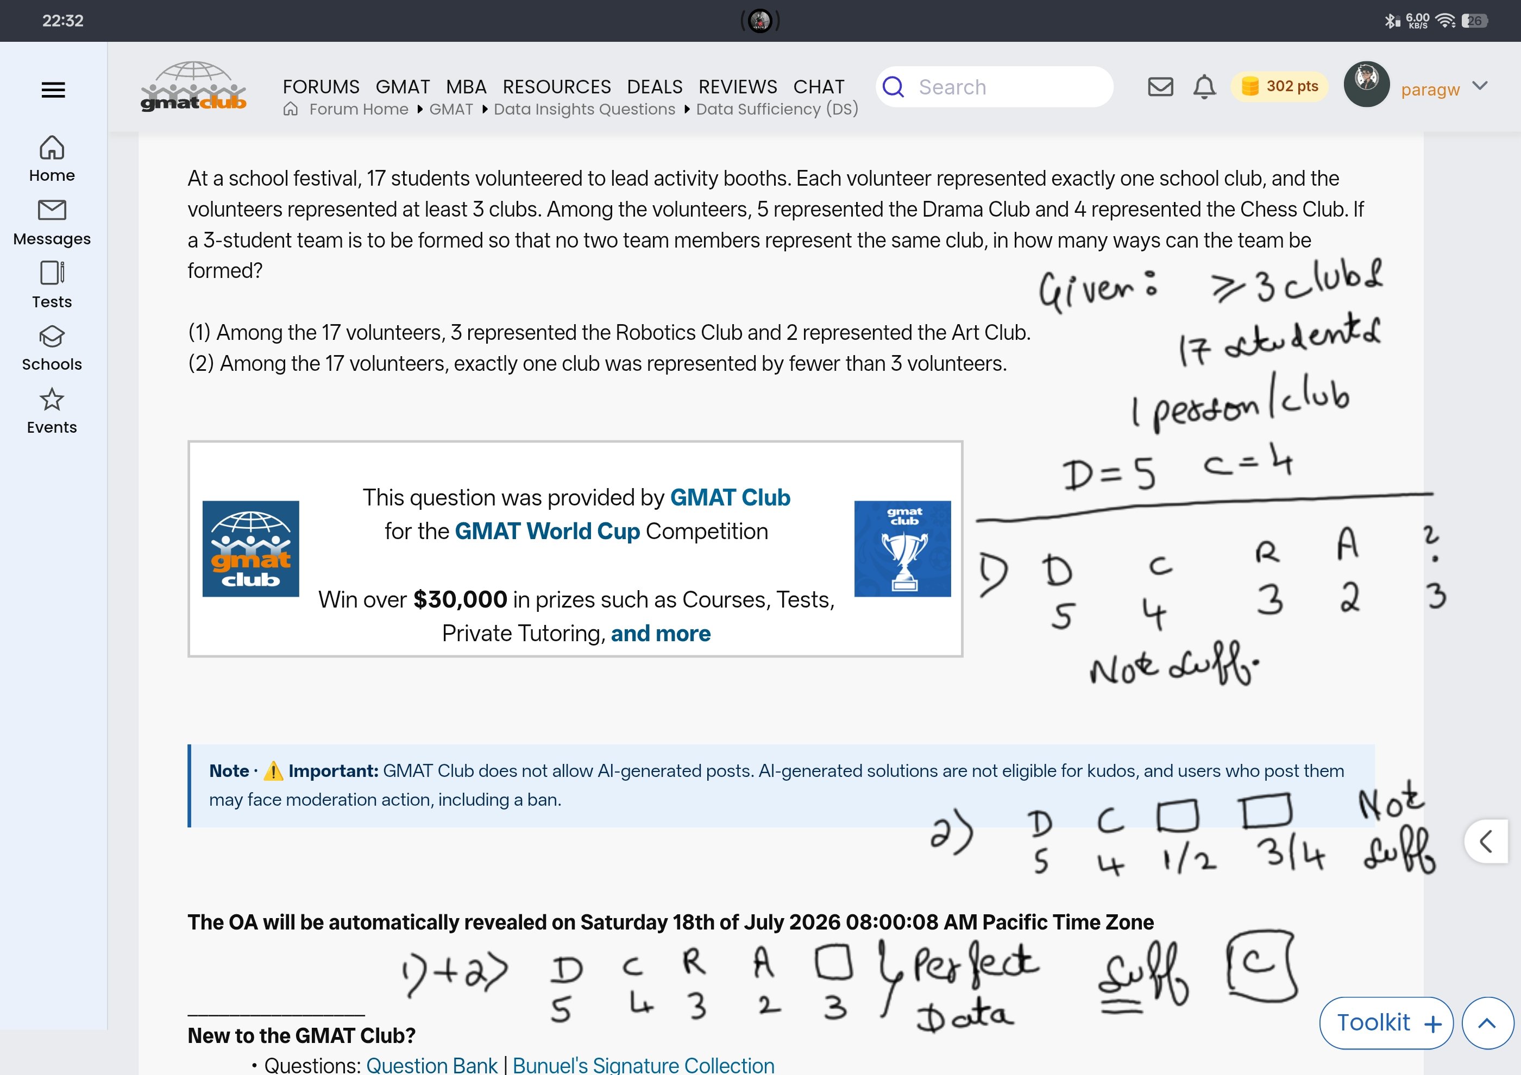Click the home icon in breadcrumbs
Viewport: 1521px width, 1075px height.
(x=290, y=109)
